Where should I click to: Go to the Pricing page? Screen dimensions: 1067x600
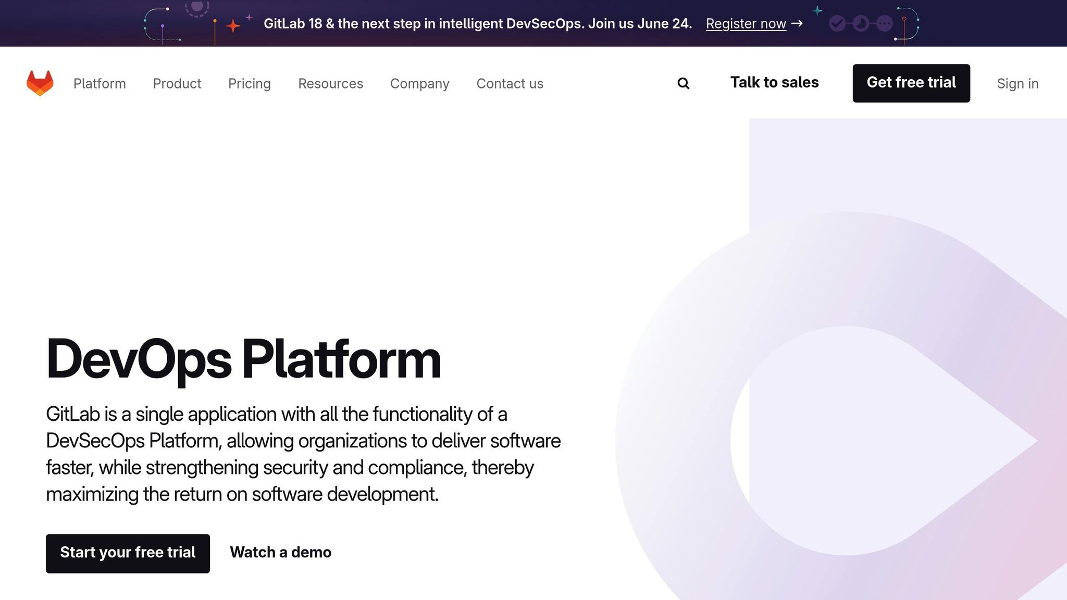click(249, 83)
